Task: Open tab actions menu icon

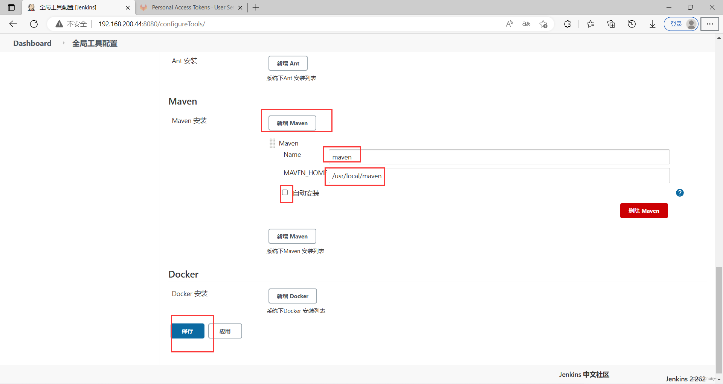Action: 11,8
